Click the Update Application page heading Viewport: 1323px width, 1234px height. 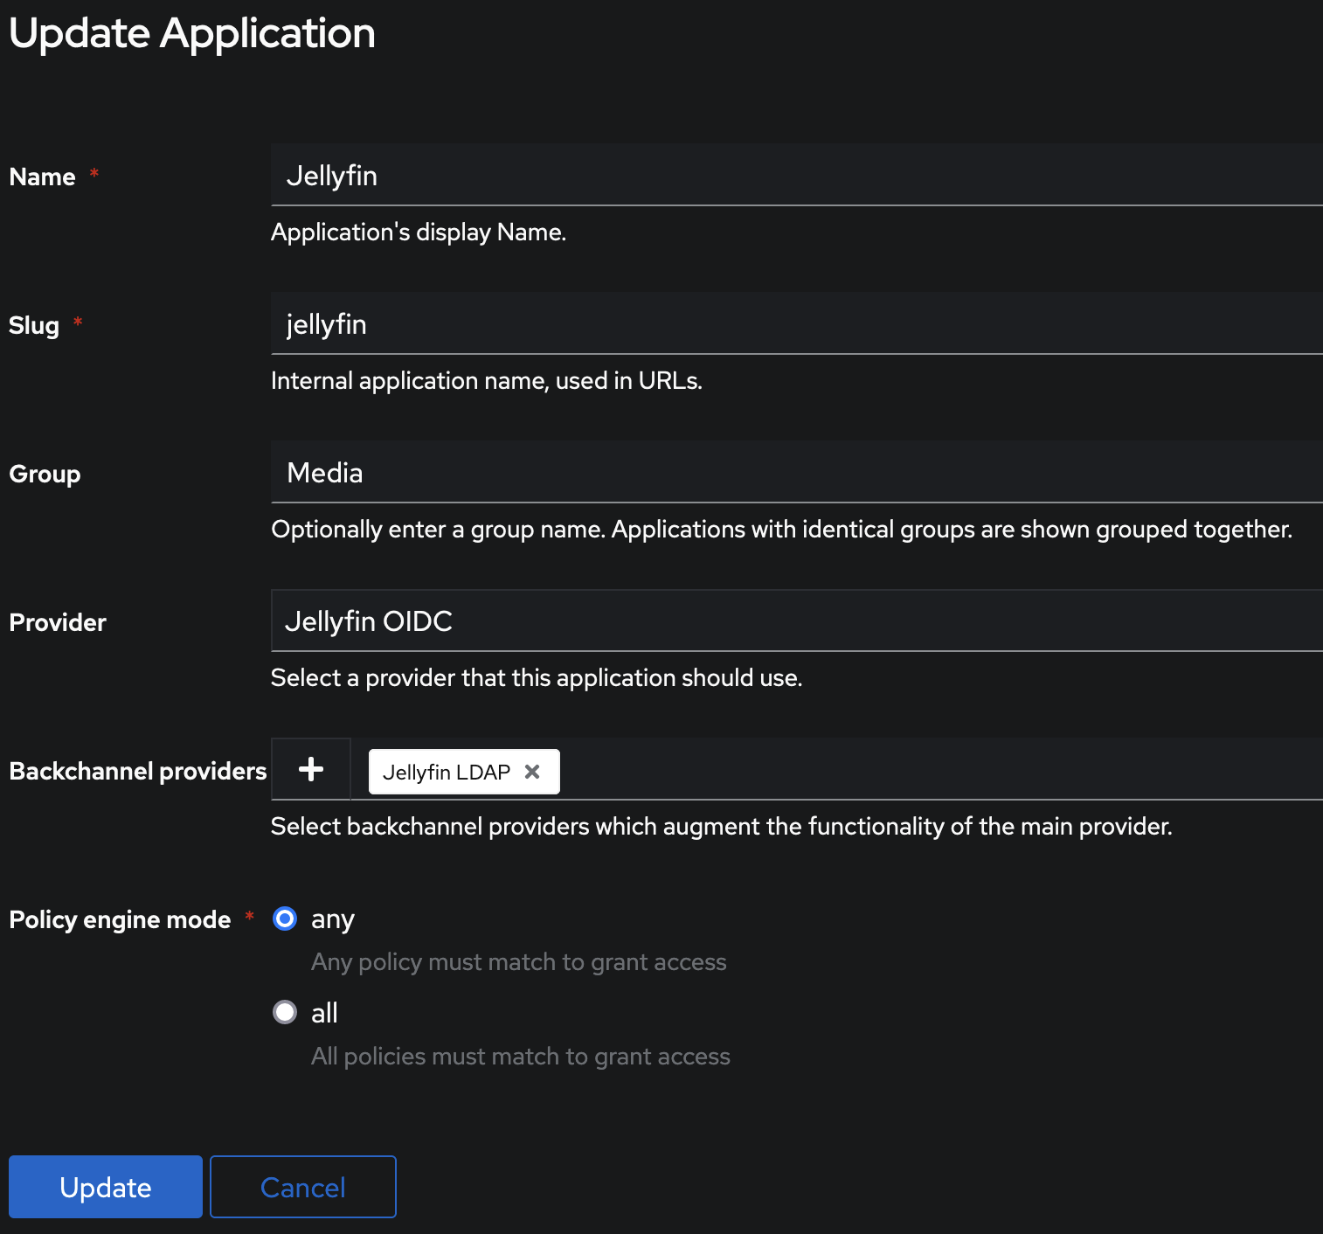[191, 33]
